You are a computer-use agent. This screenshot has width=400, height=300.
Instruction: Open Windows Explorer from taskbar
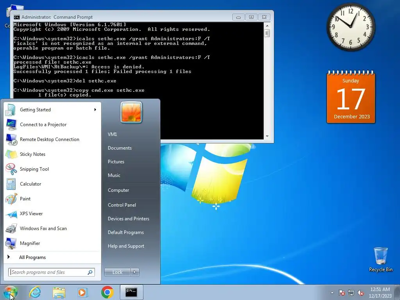click(59, 292)
